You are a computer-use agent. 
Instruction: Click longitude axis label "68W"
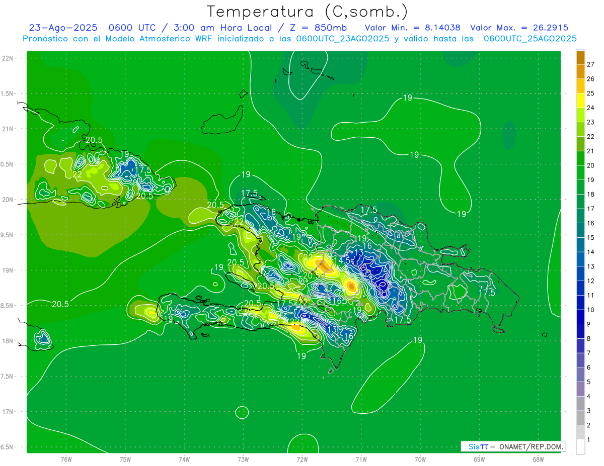538,459
